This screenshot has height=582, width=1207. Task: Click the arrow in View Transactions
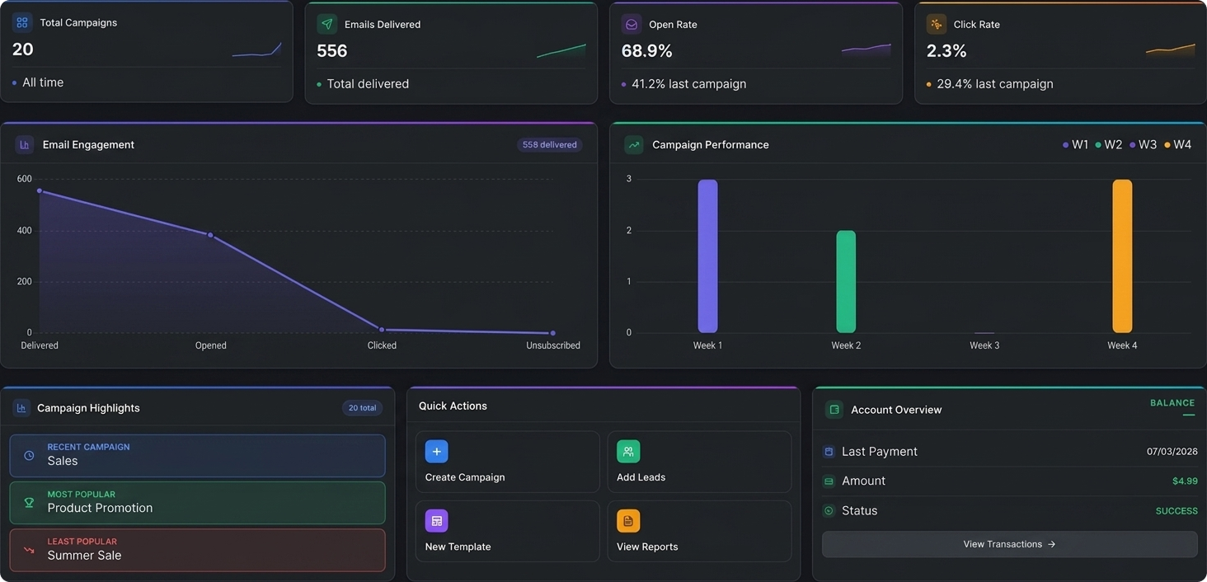point(1051,544)
